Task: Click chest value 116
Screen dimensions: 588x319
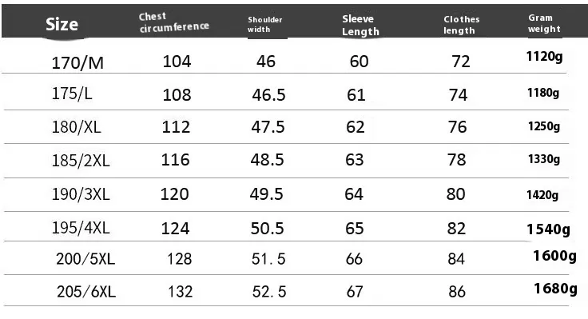Action: [175, 160]
